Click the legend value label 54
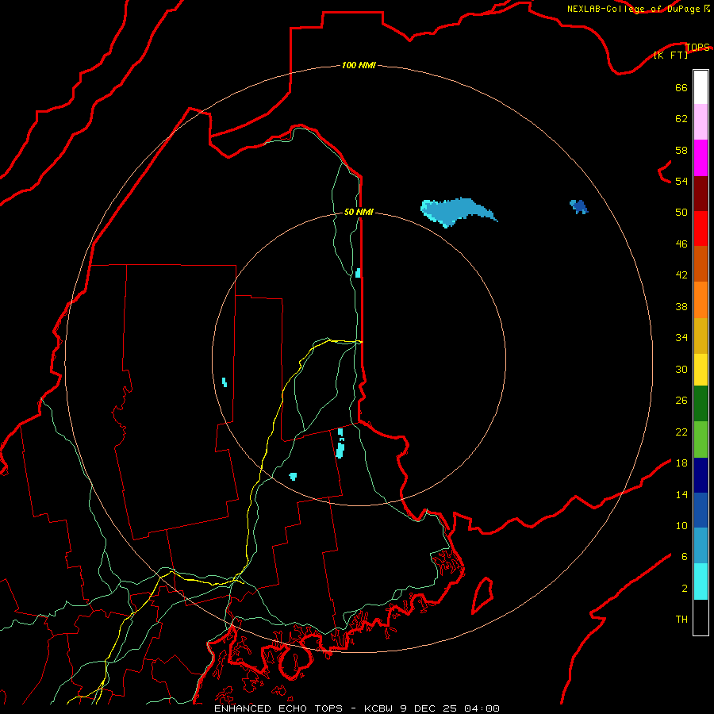Image resolution: width=714 pixels, height=714 pixels. coord(681,181)
